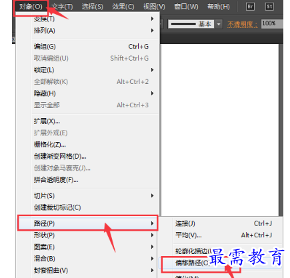Open the 文字(T) menu
Image resolution: width=290 pixels, height=278 pixels.
point(62,7)
